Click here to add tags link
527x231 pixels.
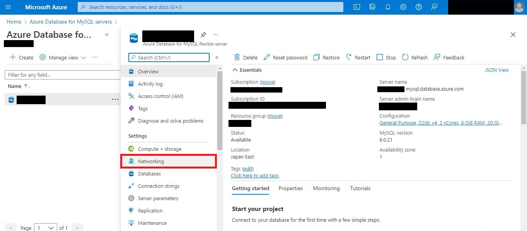(255, 175)
